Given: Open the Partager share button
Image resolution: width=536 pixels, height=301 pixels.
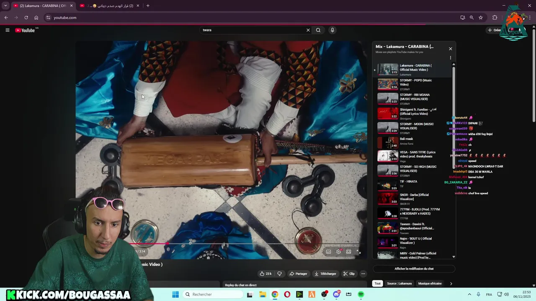Looking at the screenshot, I should (298, 274).
